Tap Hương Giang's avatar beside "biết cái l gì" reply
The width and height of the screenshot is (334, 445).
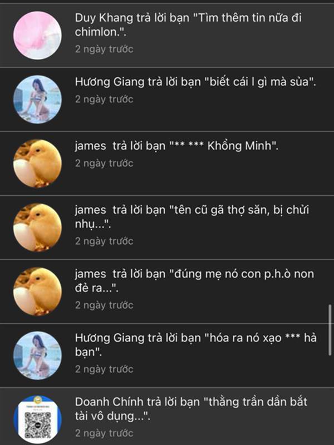point(37,100)
